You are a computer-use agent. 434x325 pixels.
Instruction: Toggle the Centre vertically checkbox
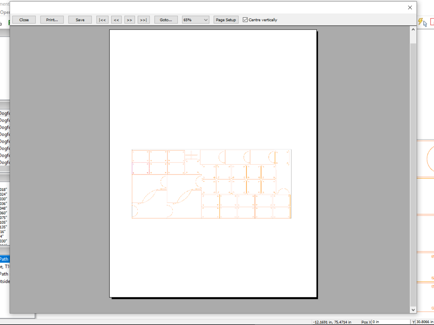click(x=245, y=20)
